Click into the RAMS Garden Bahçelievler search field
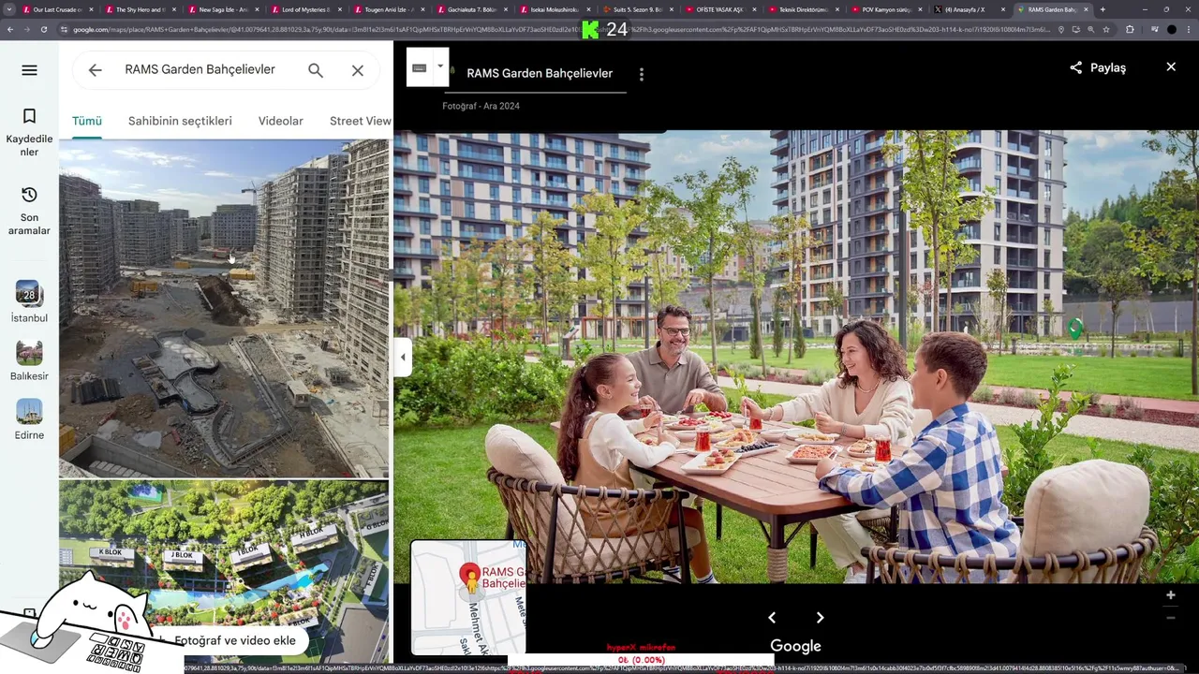This screenshot has width=1199, height=674. [200, 70]
